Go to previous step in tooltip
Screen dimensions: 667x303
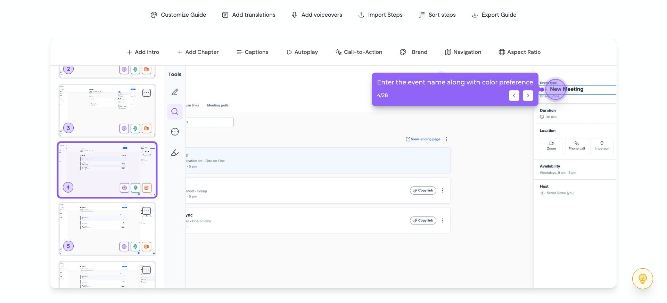[514, 96]
